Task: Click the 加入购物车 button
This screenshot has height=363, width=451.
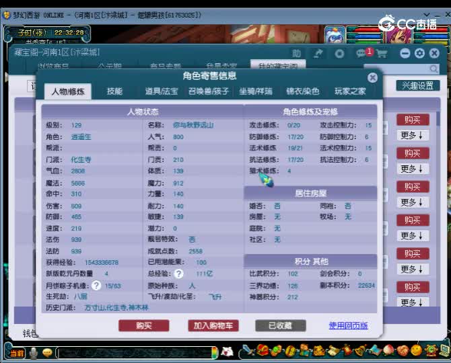Action: [x=213, y=325]
